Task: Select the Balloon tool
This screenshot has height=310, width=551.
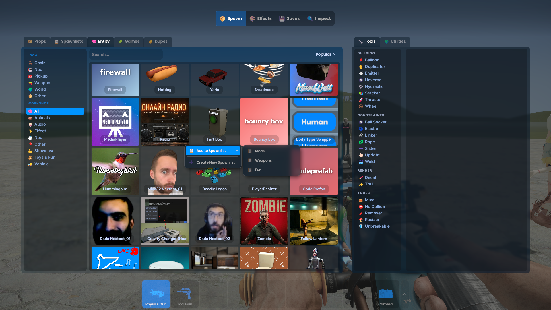Action: click(372, 60)
